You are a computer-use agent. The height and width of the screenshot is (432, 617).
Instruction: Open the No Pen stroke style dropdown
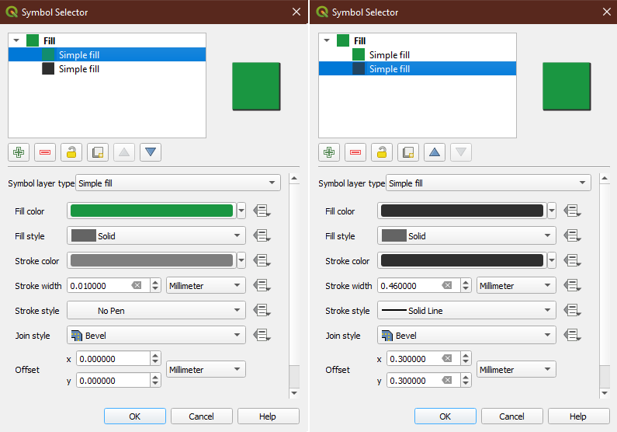[156, 310]
